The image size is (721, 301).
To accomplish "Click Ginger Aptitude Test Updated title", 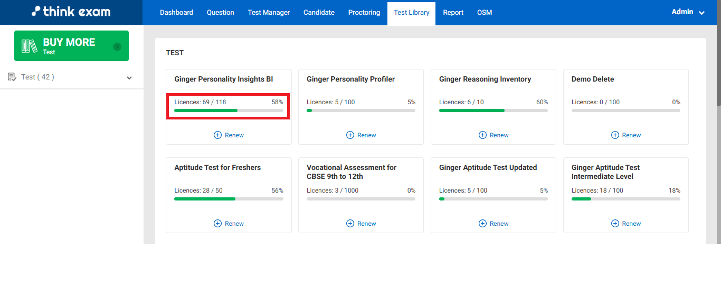I will pyautogui.click(x=488, y=167).
